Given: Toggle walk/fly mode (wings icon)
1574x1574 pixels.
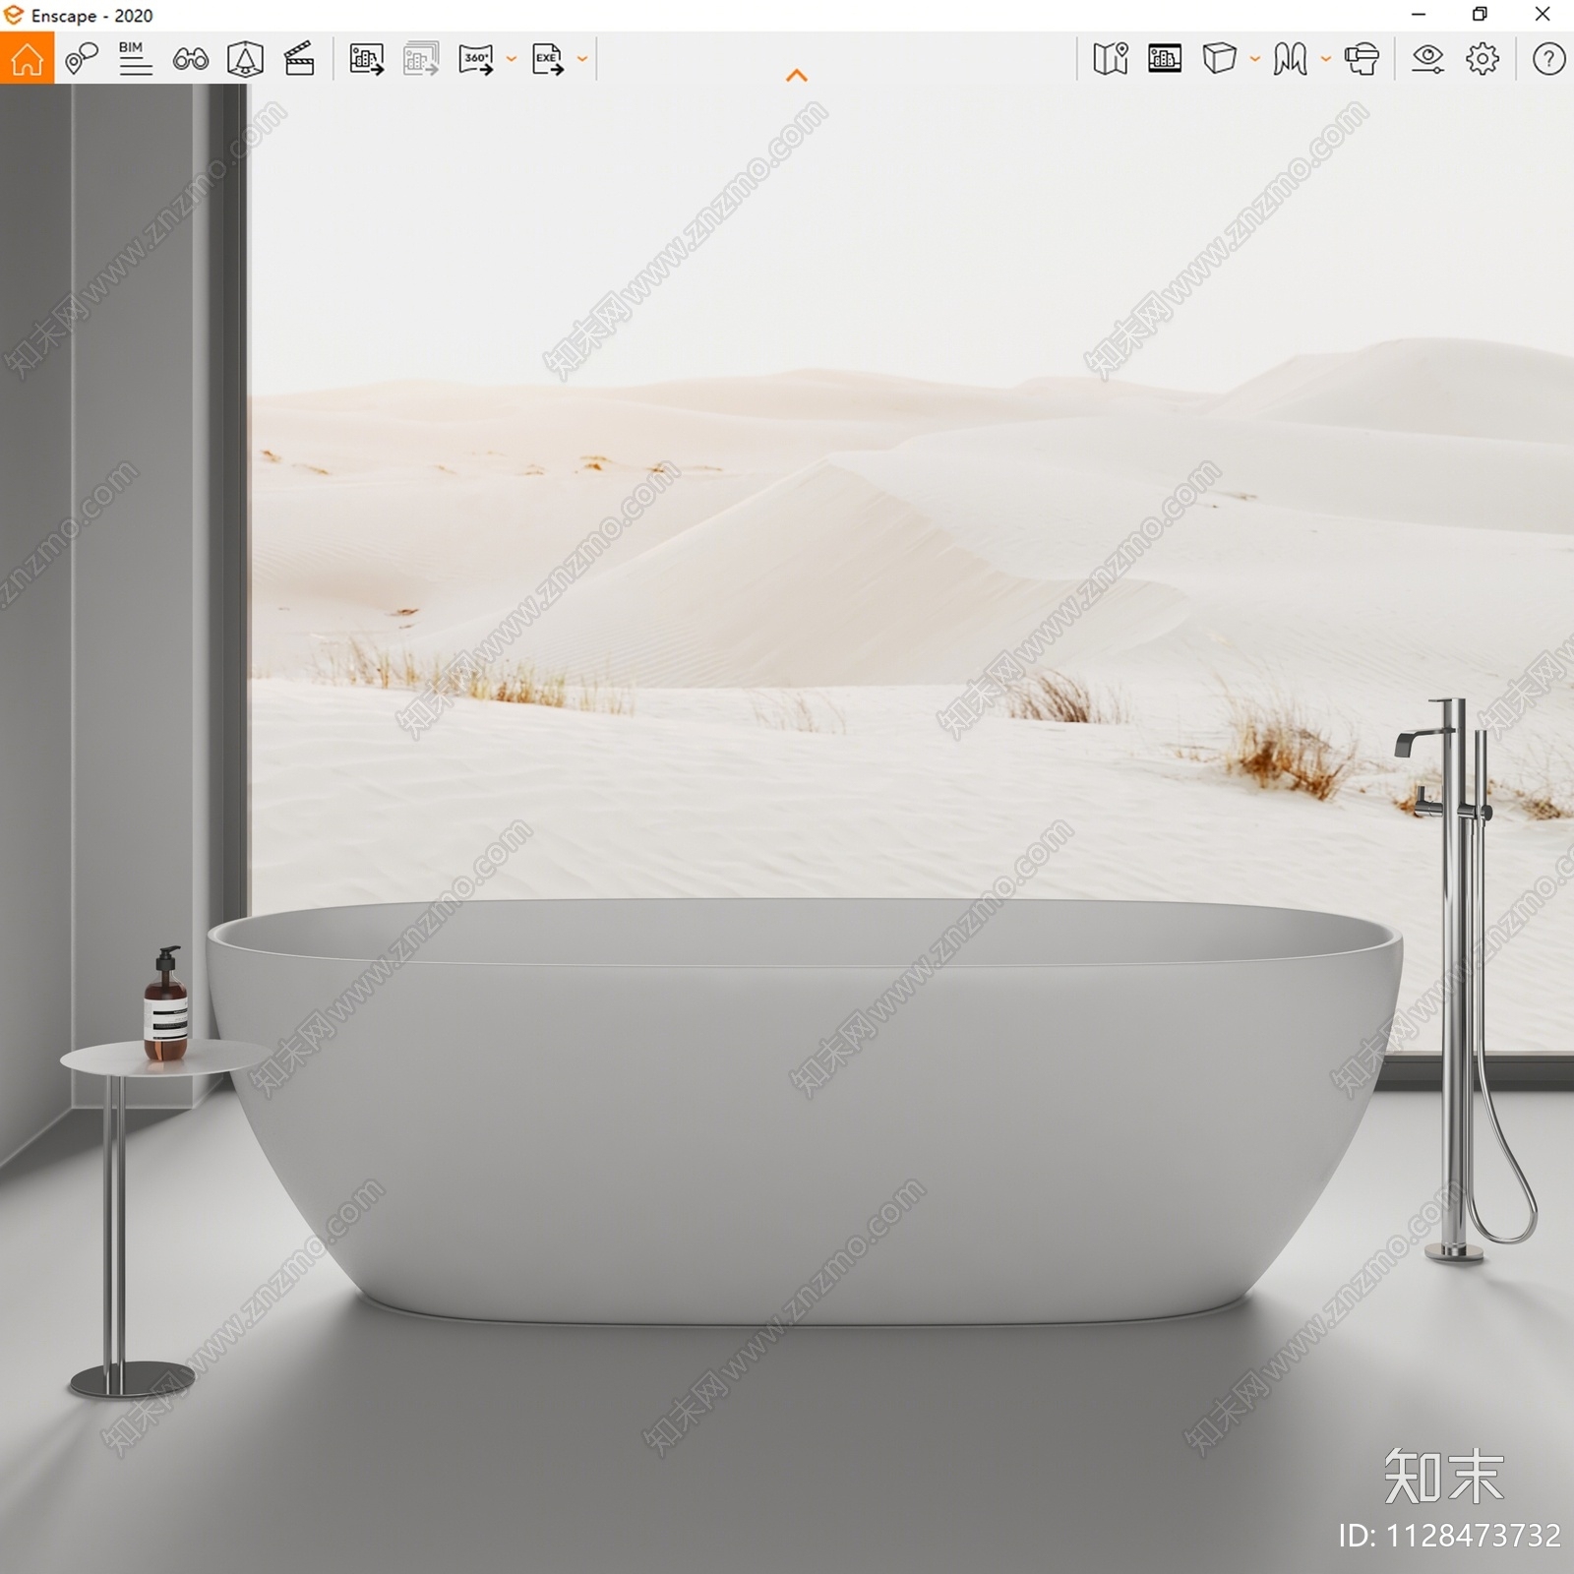Looking at the screenshot, I should (1290, 59).
